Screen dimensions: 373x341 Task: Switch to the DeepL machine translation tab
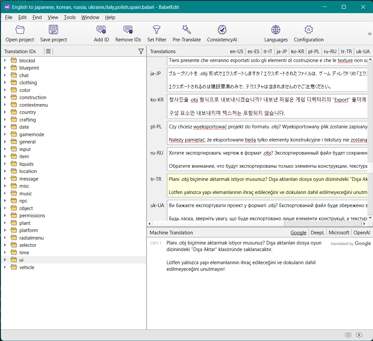click(317, 232)
